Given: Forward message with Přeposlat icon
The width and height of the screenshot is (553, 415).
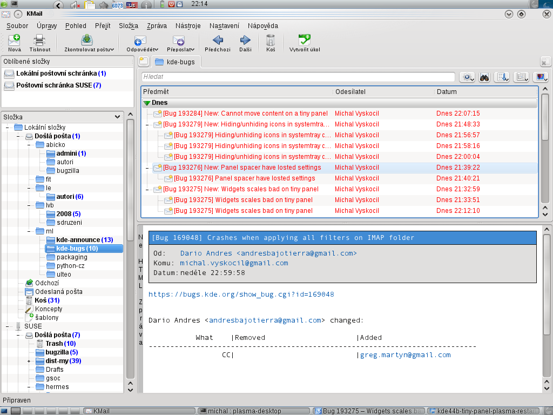Looking at the screenshot, I should (178, 43).
